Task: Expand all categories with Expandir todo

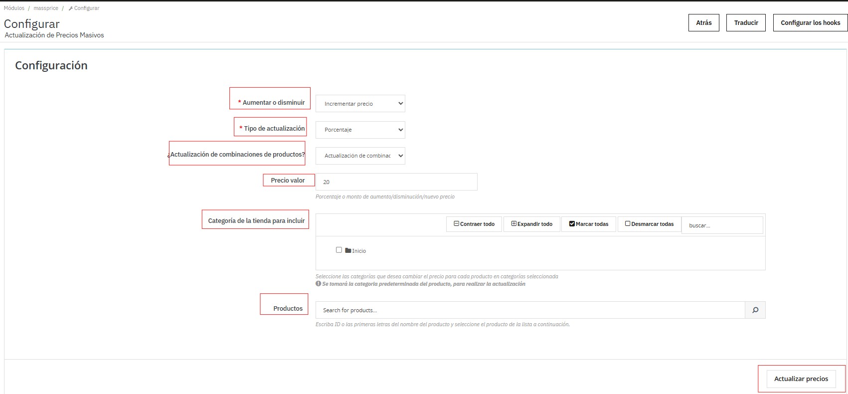Action: tap(531, 224)
